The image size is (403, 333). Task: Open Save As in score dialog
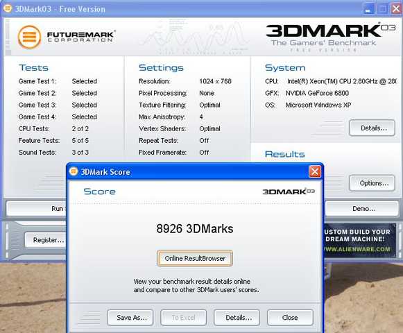(130, 318)
